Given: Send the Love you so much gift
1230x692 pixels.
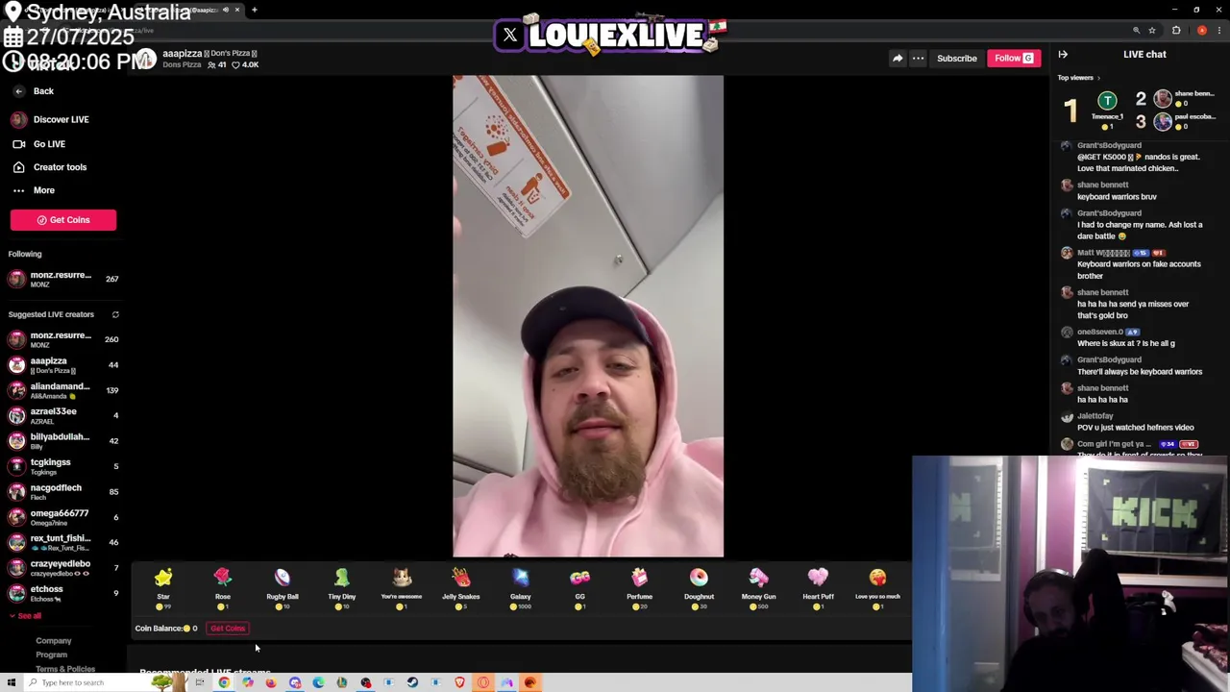Looking at the screenshot, I should (877, 588).
